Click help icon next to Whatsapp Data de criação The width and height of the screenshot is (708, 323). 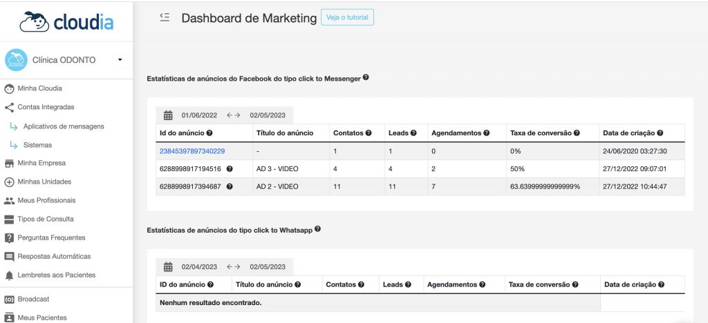[x=661, y=285]
